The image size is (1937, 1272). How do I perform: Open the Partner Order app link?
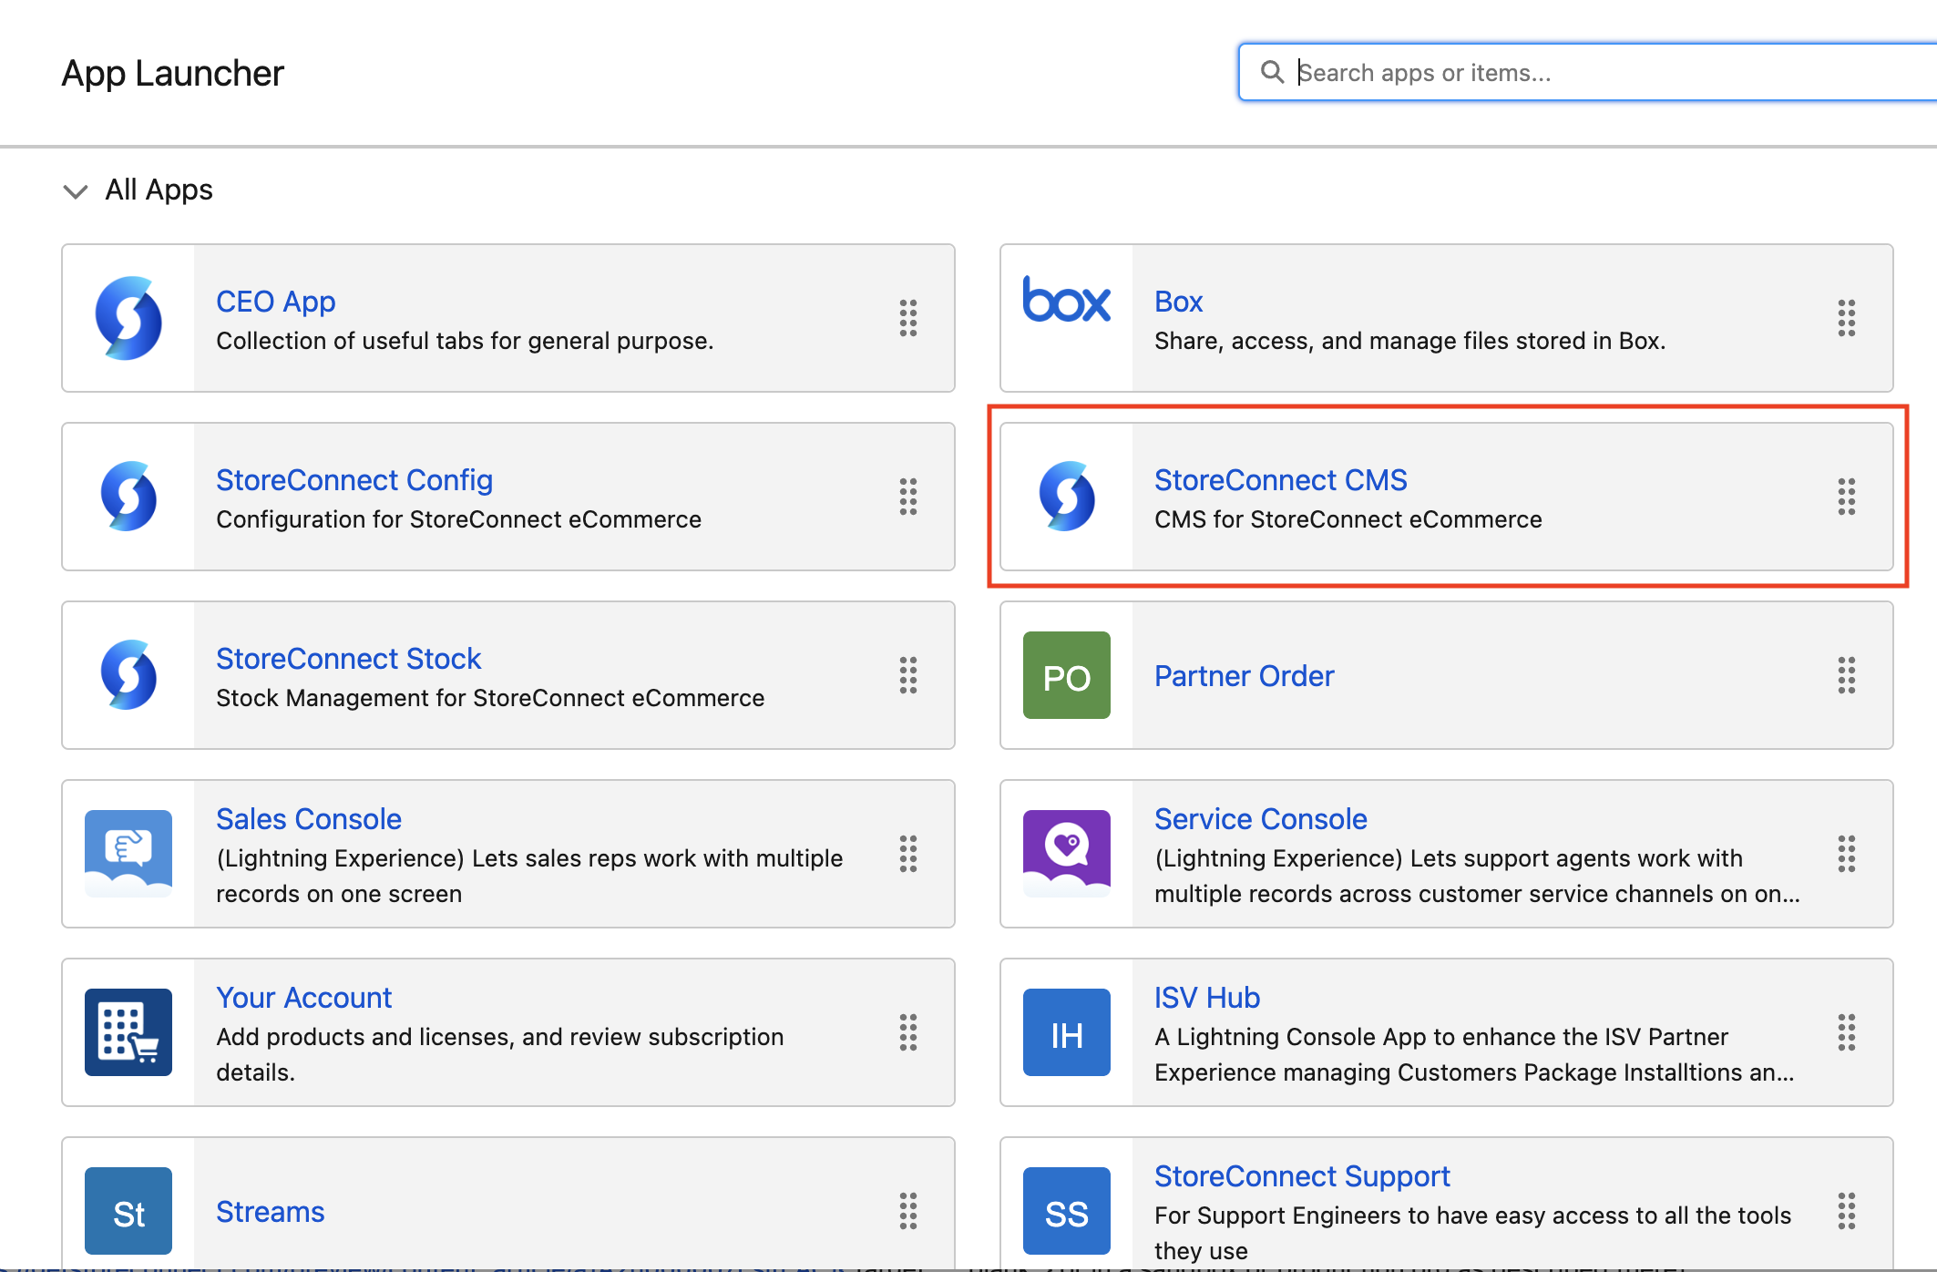(x=1245, y=676)
